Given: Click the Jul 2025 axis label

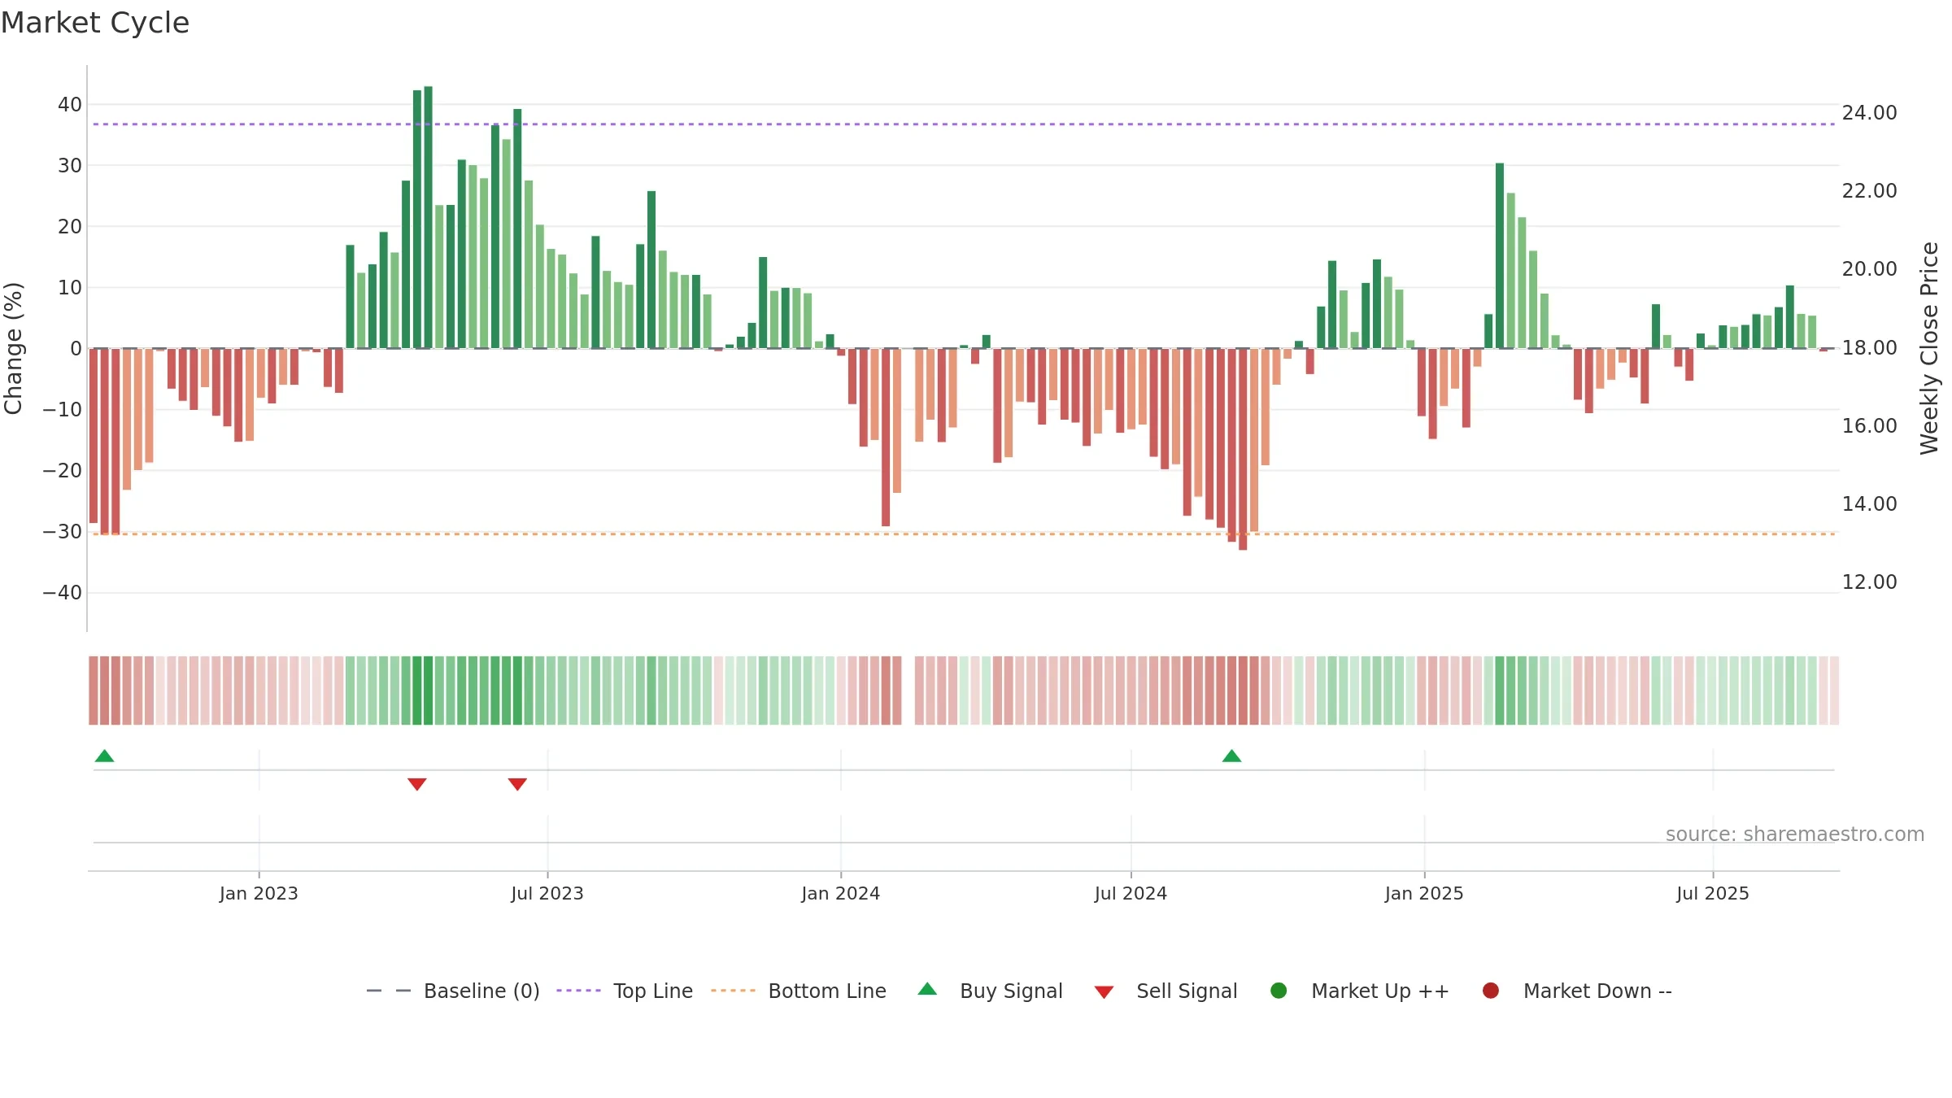Looking at the screenshot, I should [1713, 893].
